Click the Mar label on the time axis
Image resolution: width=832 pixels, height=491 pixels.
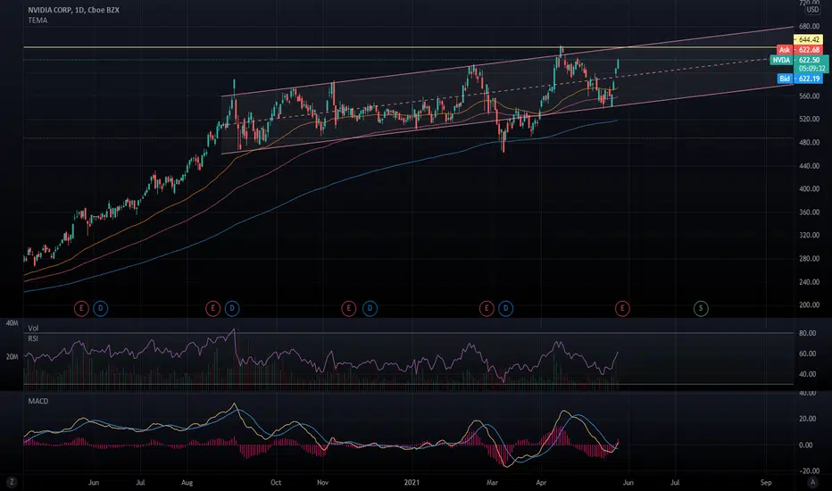(x=492, y=482)
